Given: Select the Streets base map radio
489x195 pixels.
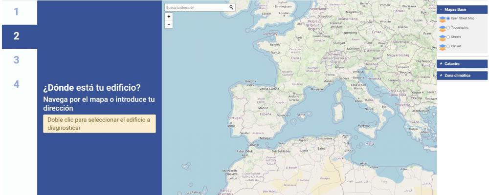Looking at the screenshot, I should (448, 37).
